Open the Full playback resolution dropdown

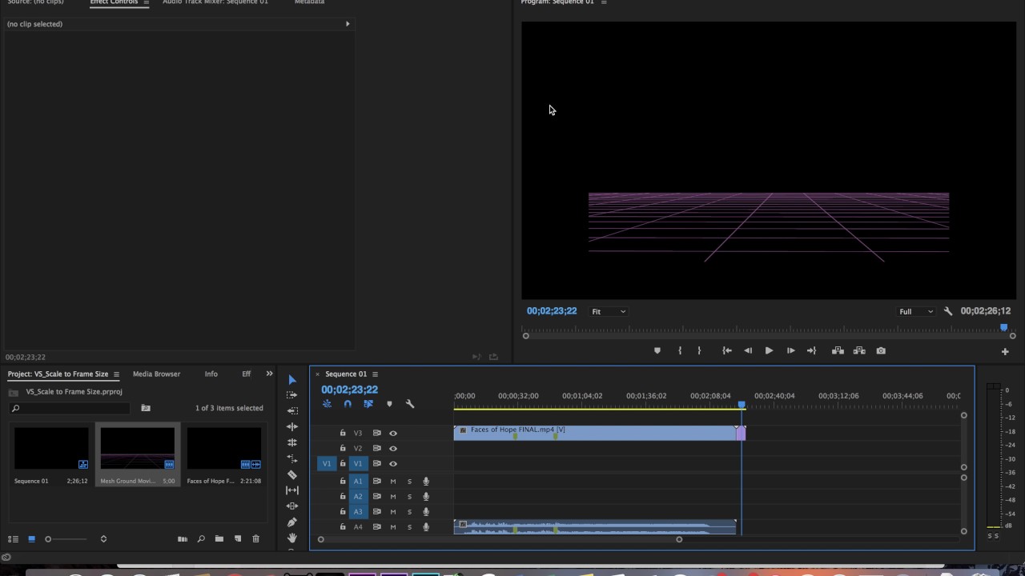pos(916,311)
